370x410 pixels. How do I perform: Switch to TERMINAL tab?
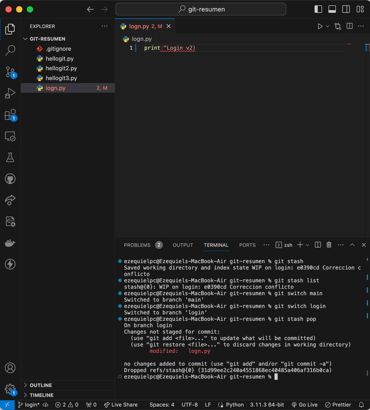pos(216,245)
